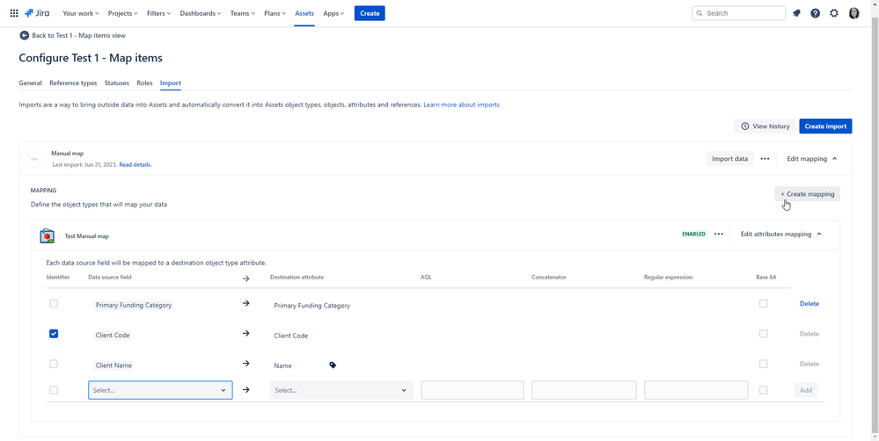The width and height of the screenshot is (879, 441).
Task: Open the notifications icon
Action: 796,13
